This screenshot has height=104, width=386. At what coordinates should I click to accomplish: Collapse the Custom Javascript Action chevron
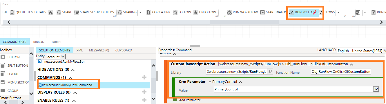[351, 64]
